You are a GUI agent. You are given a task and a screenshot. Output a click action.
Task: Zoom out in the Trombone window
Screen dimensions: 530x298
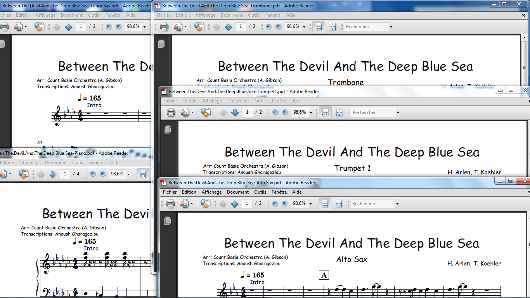(268, 27)
